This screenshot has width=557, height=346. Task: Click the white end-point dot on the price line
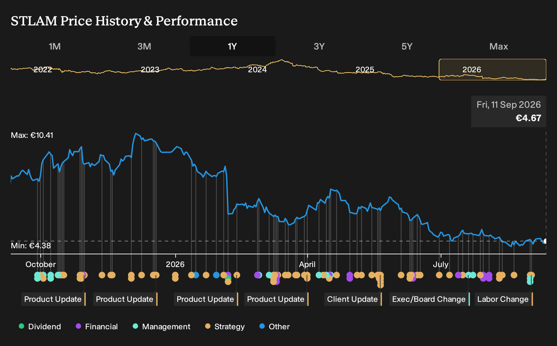pyautogui.click(x=546, y=241)
